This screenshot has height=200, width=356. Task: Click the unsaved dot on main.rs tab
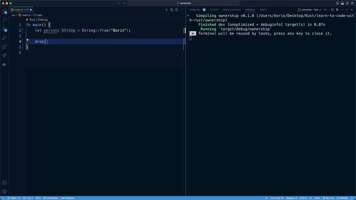click(x=31, y=10)
